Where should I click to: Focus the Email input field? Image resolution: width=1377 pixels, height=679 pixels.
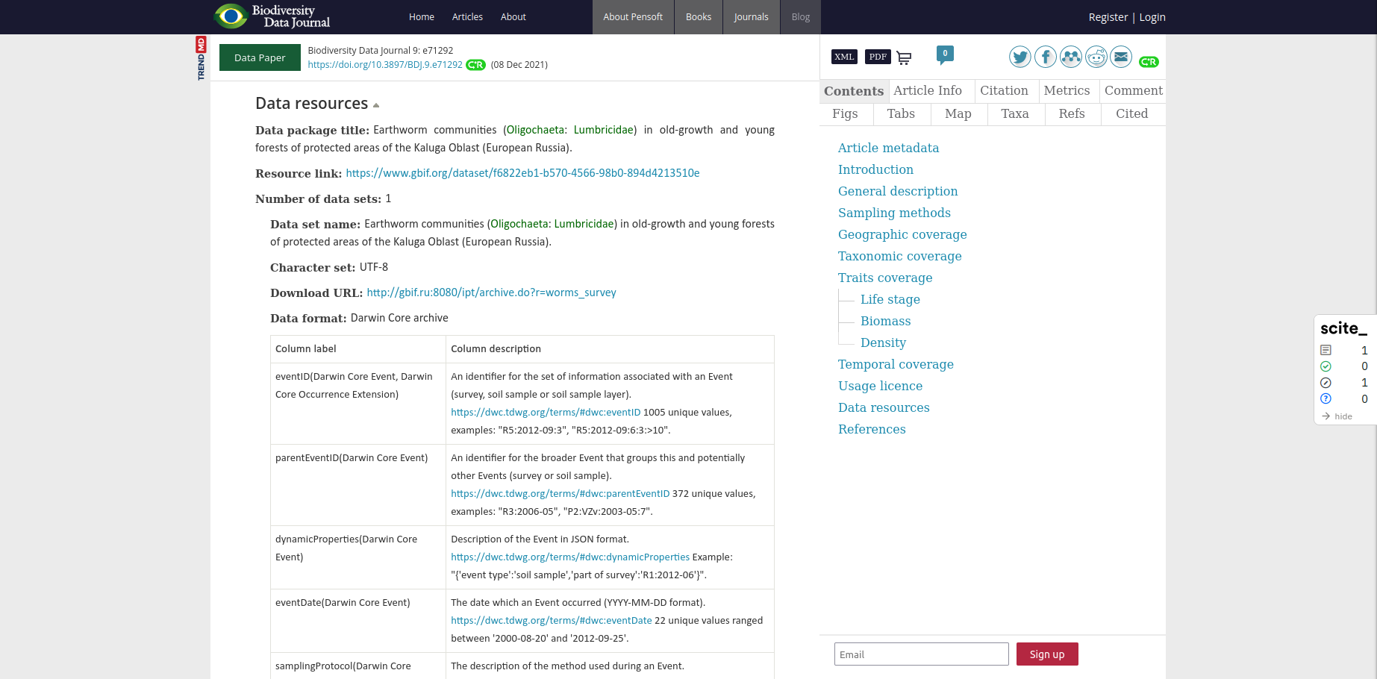[921, 654]
